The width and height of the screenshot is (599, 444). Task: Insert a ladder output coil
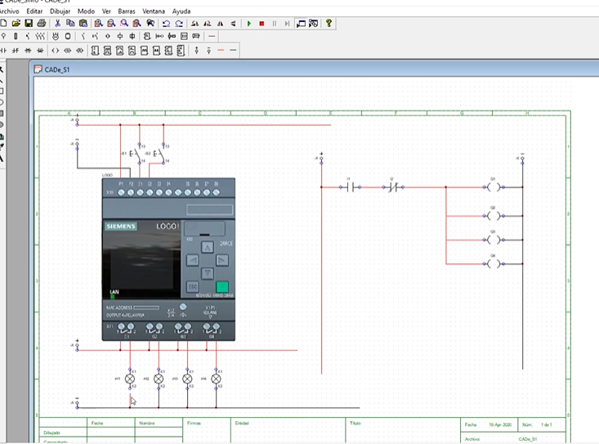point(56,50)
